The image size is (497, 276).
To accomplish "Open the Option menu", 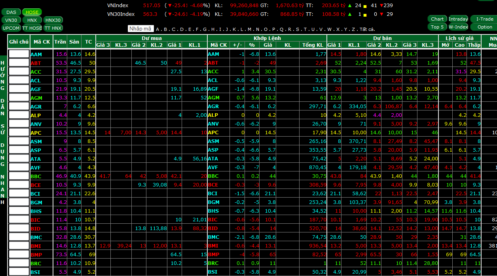I will pyautogui.click(x=485, y=27).
